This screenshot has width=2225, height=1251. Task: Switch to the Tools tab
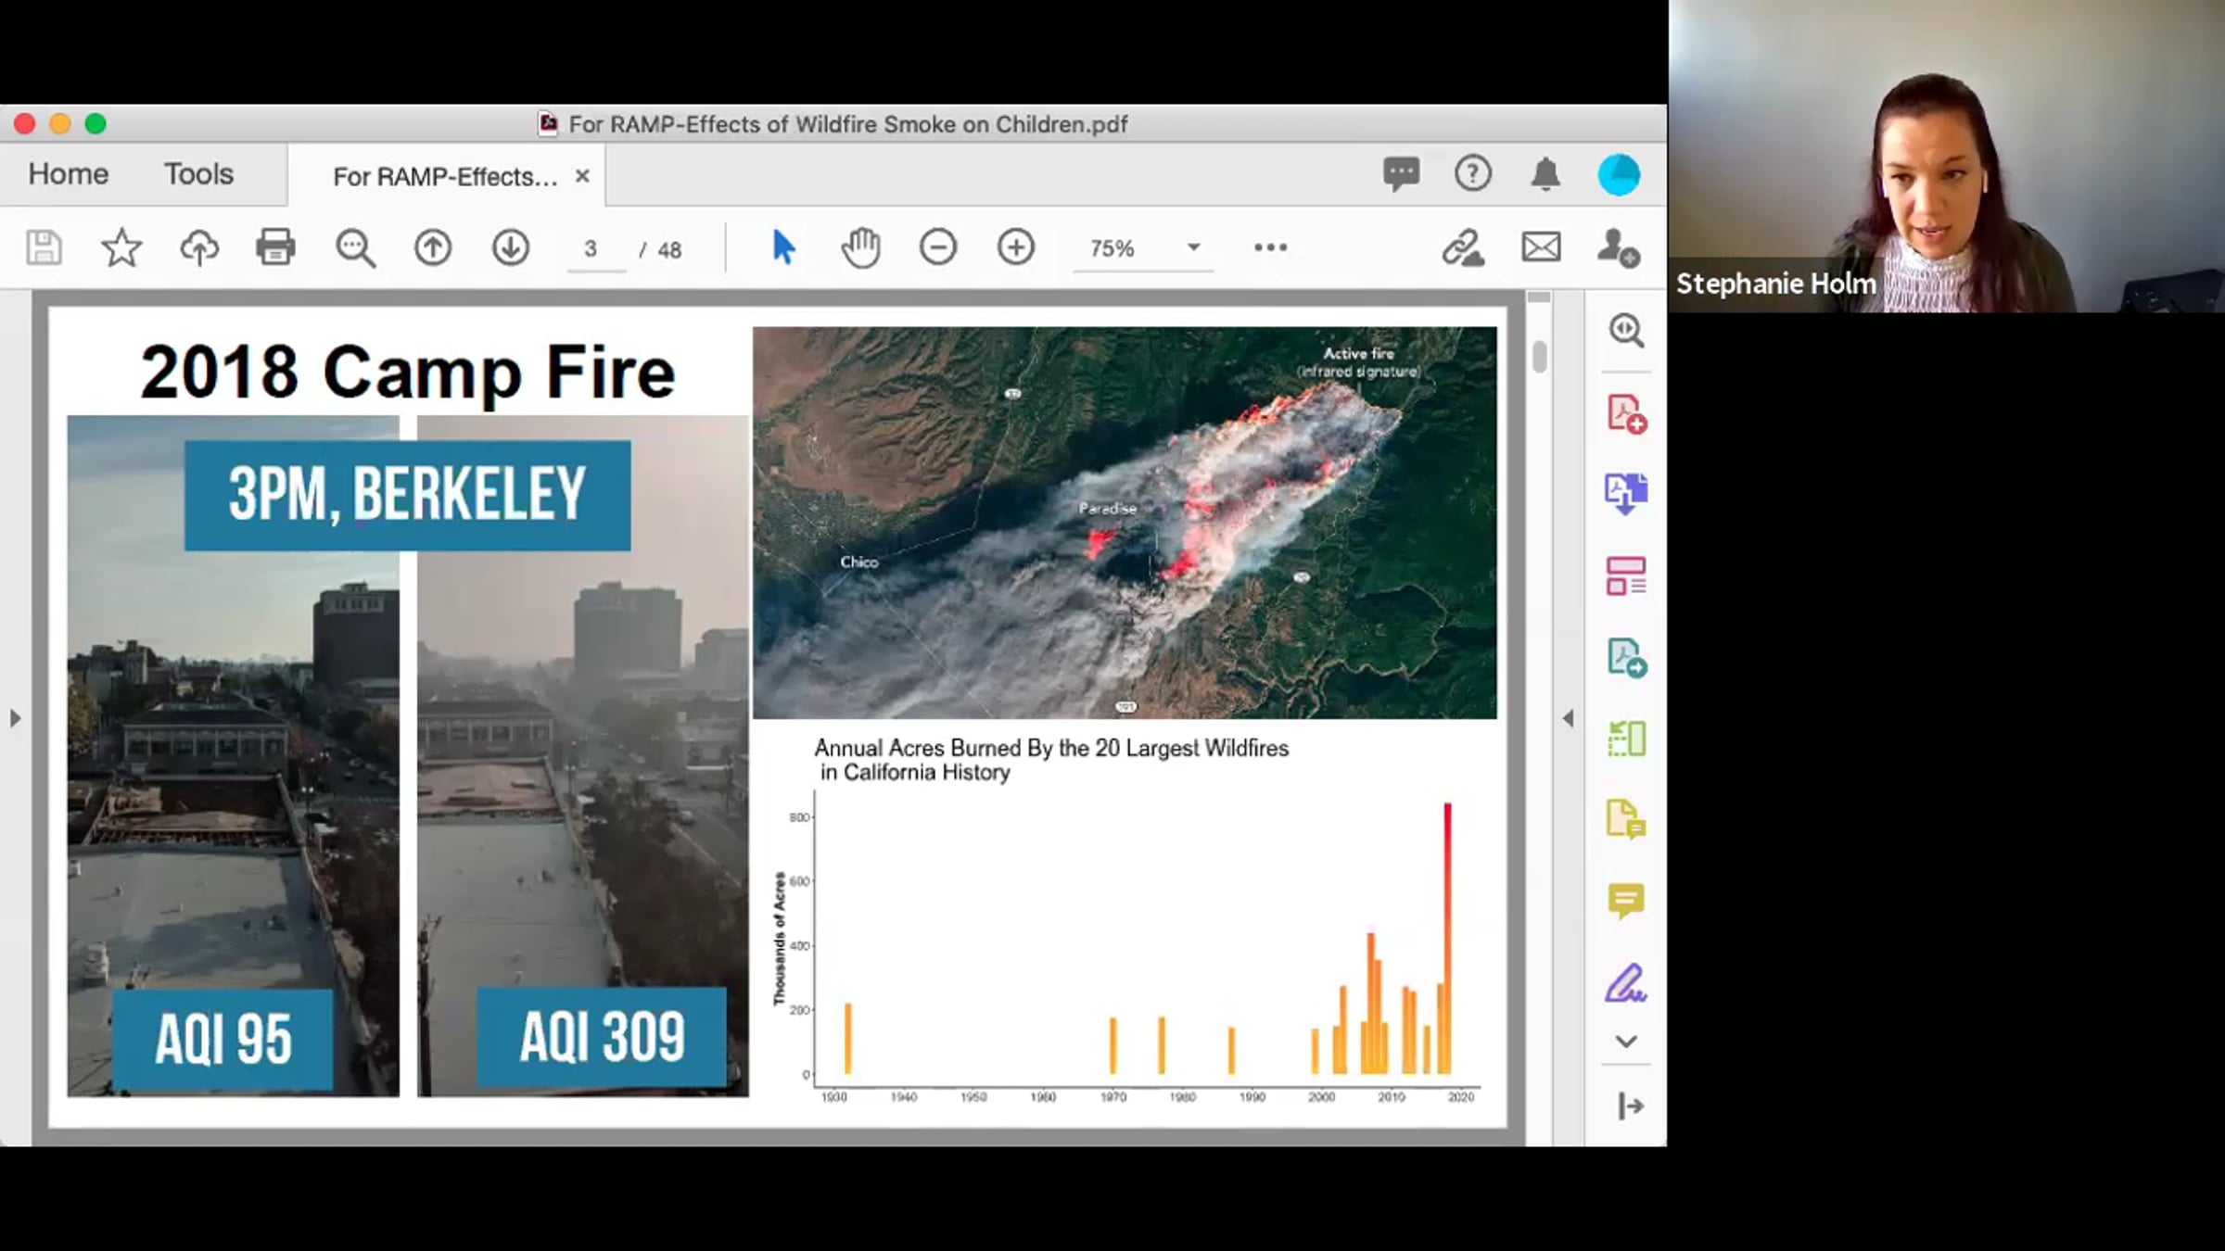pos(198,174)
